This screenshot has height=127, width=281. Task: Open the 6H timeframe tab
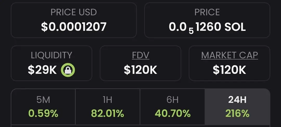(x=172, y=107)
